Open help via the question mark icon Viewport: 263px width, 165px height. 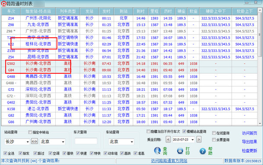tap(202, 151)
